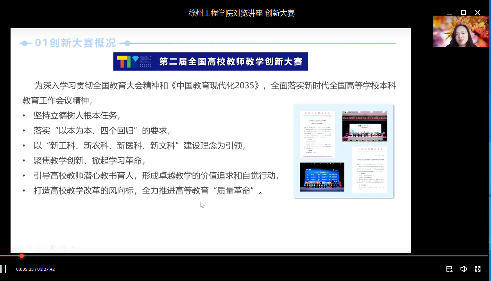
Task: Minimize the video player window
Action: coord(449,13)
